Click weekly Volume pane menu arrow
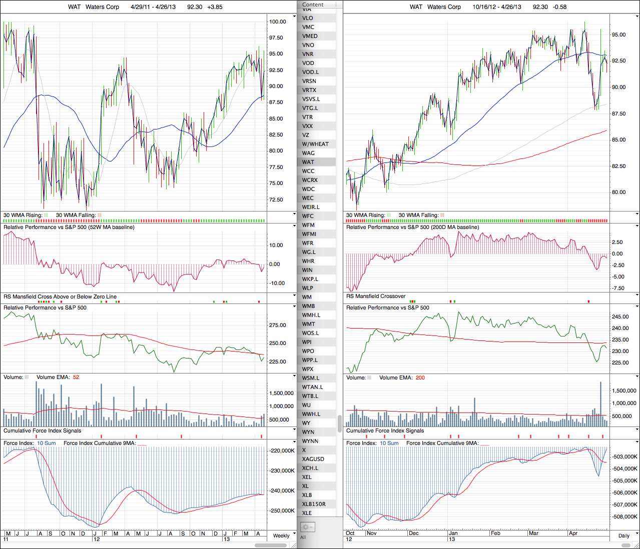This screenshot has height=549, width=640. coord(294,376)
